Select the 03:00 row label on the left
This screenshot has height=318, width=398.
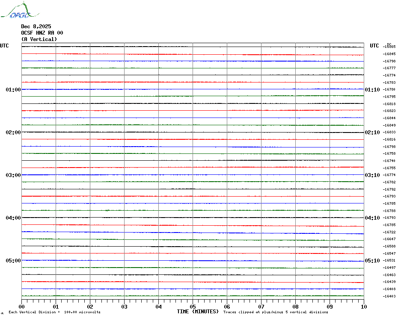(13, 175)
